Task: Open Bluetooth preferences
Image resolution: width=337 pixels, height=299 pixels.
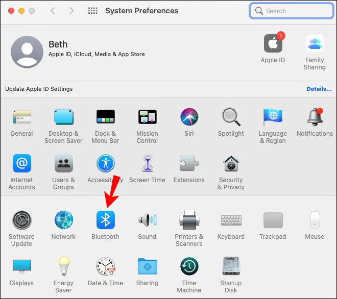Action: point(106,220)
